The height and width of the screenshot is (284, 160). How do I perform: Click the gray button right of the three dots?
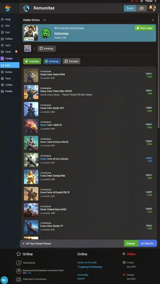click(x=47, y=49)
